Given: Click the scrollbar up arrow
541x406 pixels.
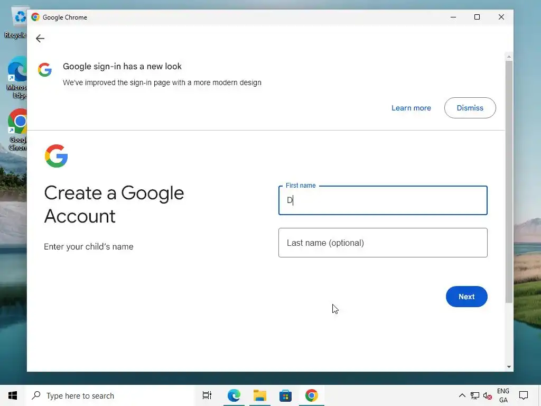Looking at the screenshot, I should (509, 56).
